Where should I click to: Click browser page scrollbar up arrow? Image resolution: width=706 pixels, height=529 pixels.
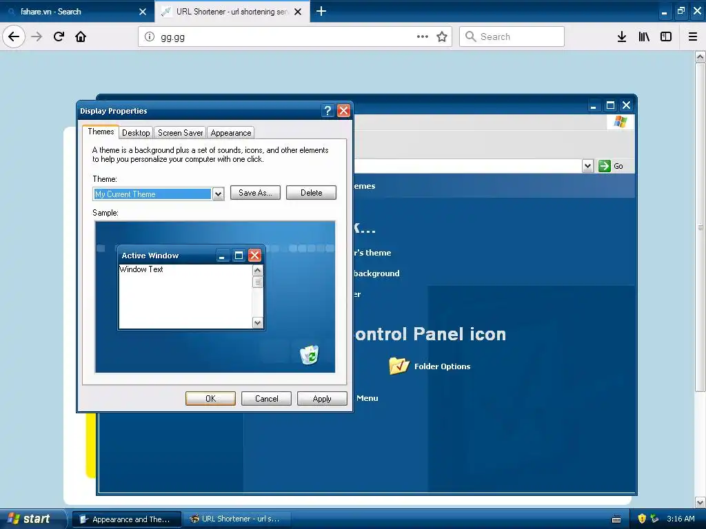(x=700, y=56)
